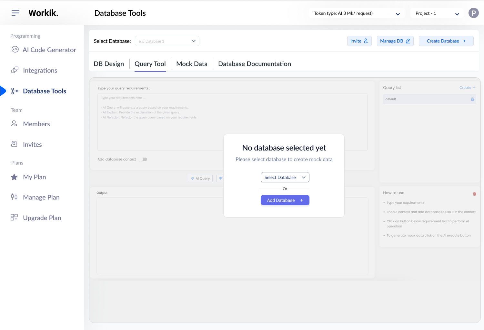Open the Upgrade Plan page
484x330 pixels.
click(x=42, y=218)
